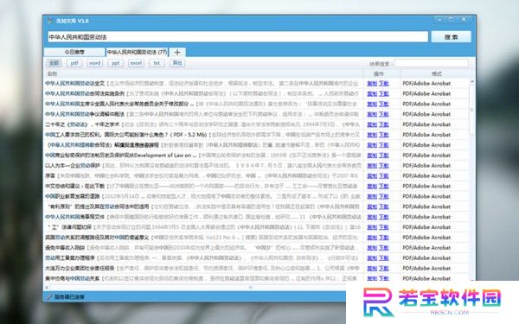
Task: Filter results by word format
Action: (94, 63)
